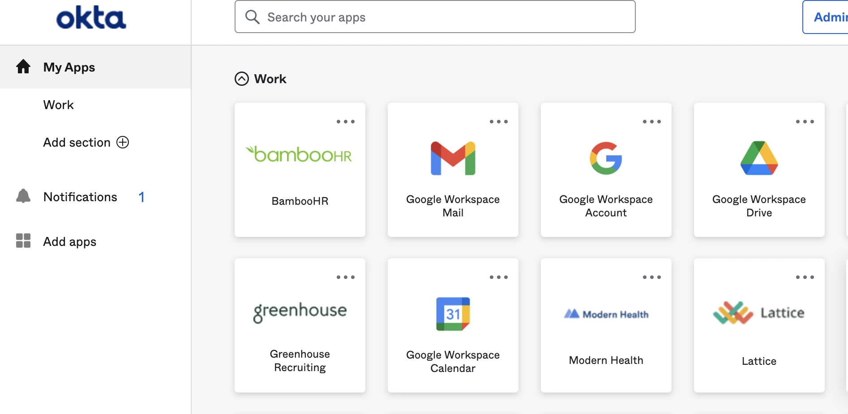Click the Lattice app name label

coord(759,361)
